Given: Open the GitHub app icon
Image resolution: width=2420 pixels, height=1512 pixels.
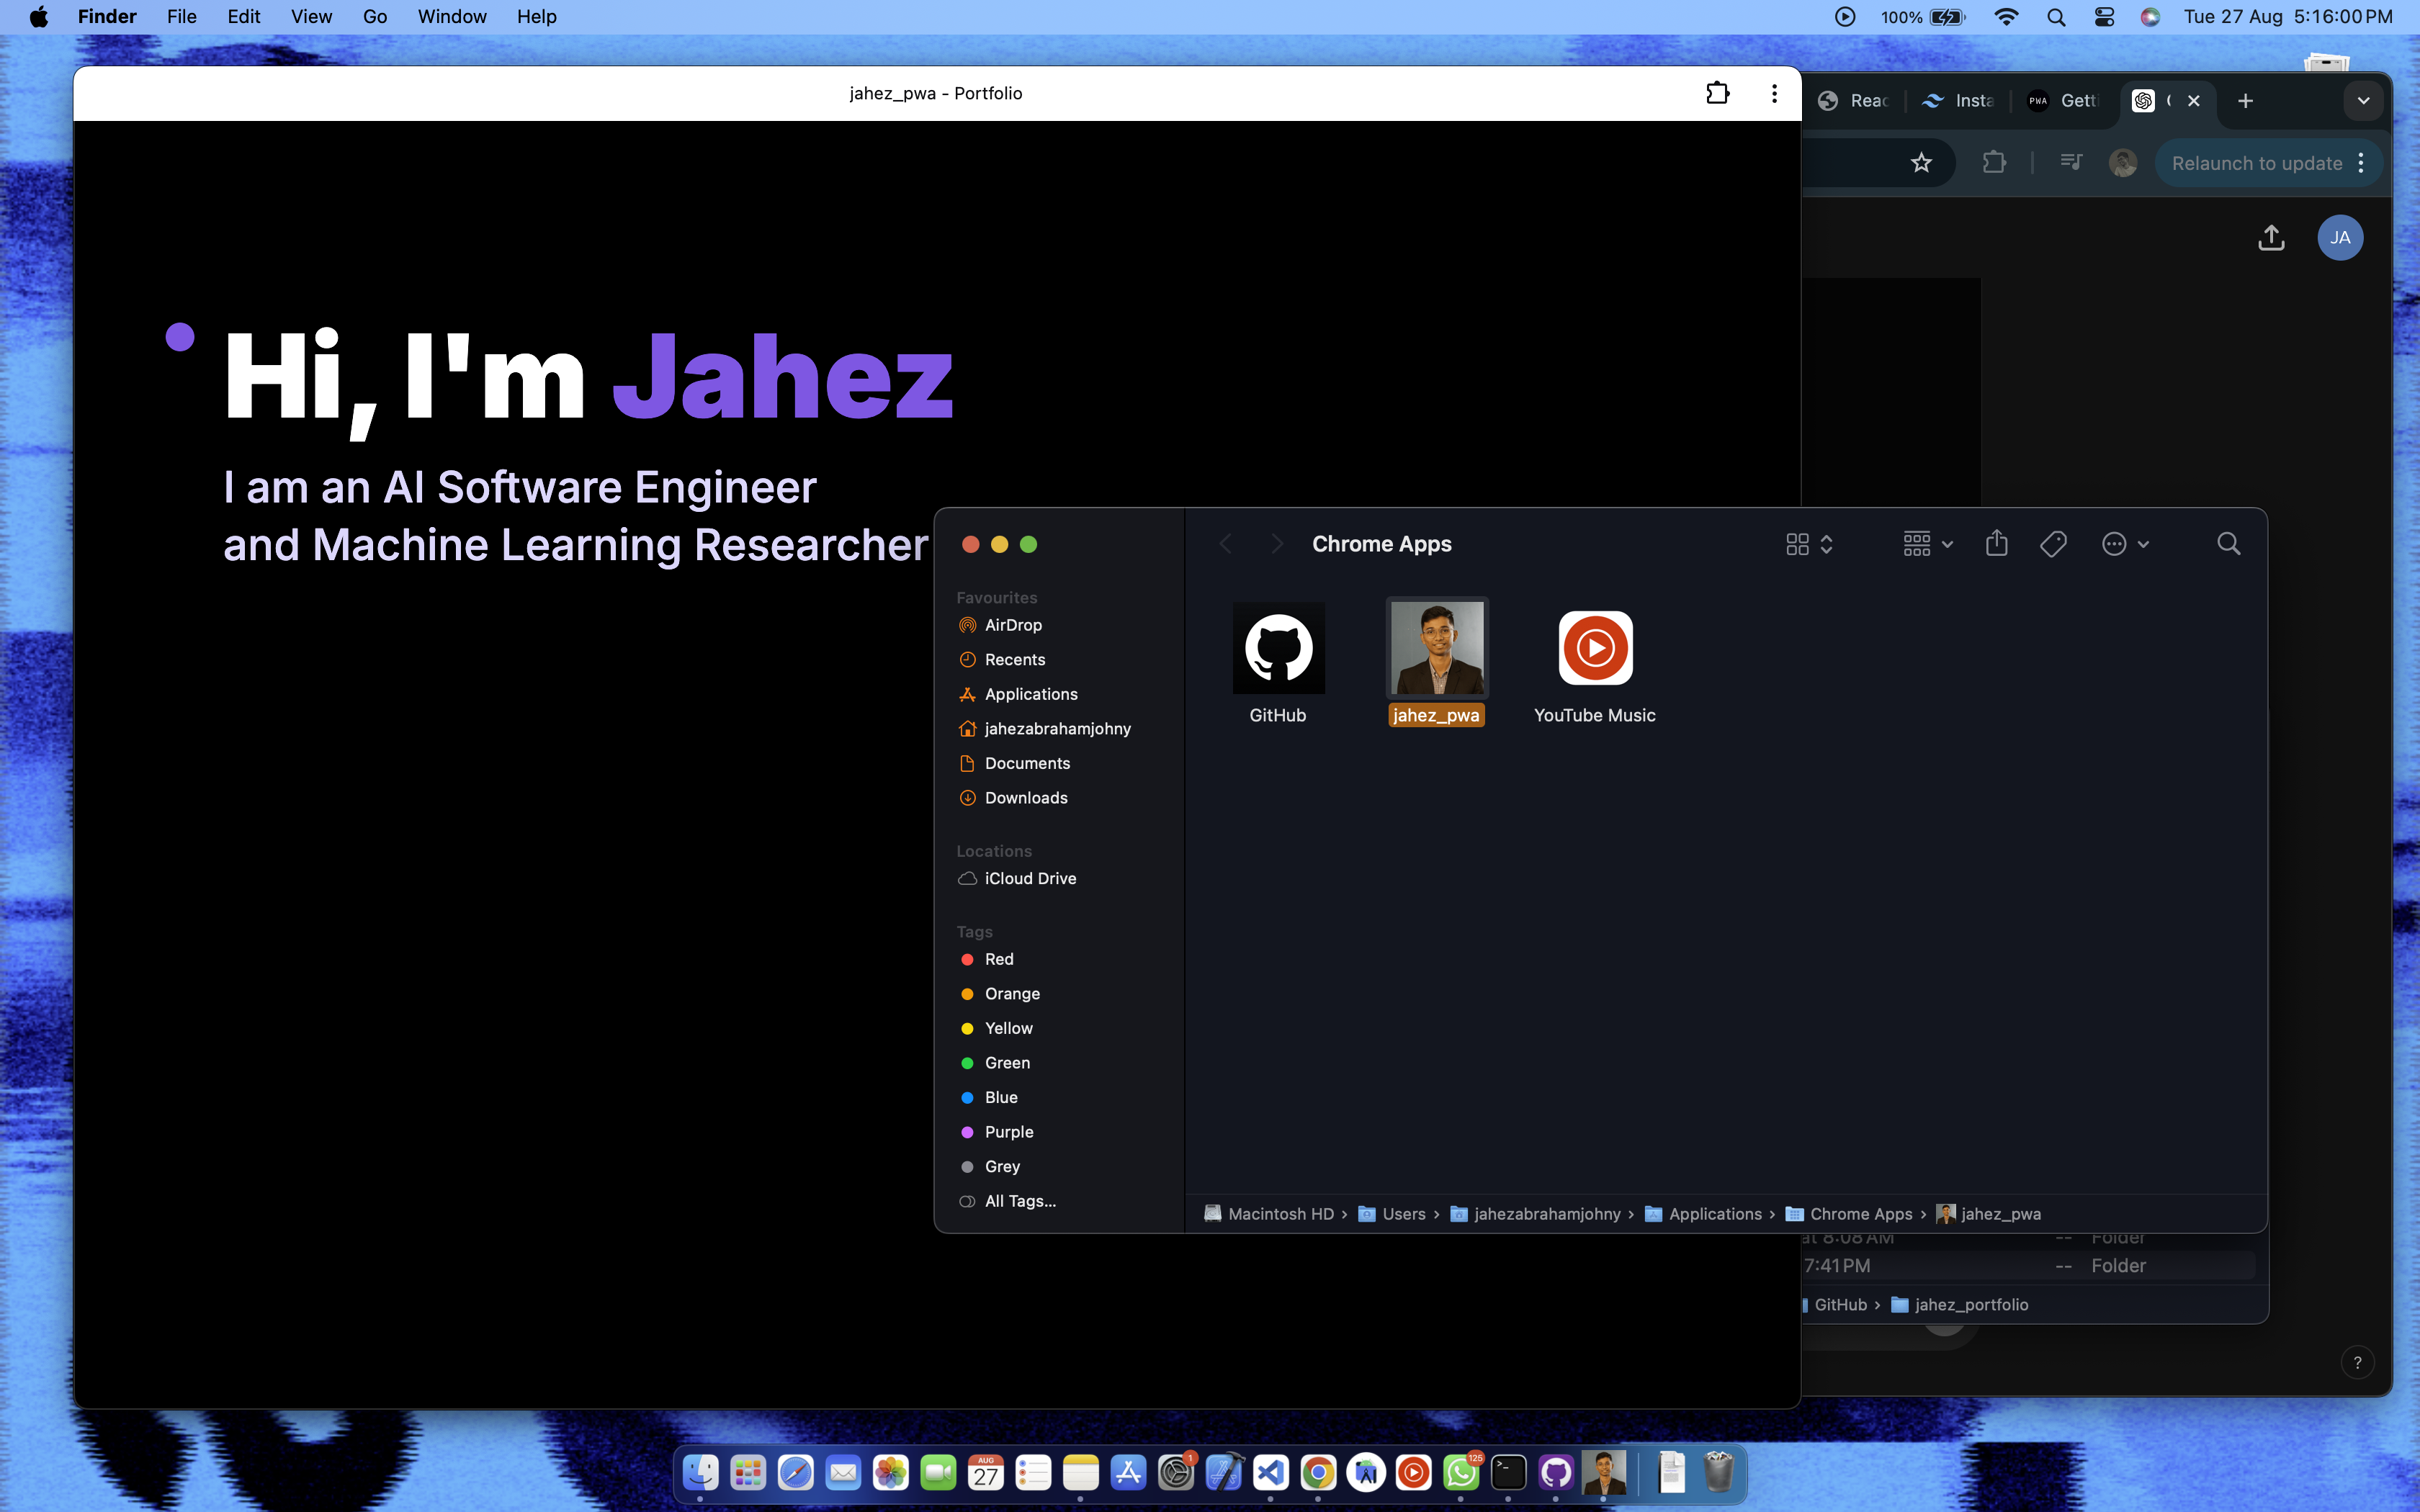Looking at the screenshot, I should click(x=1278, y=648).
